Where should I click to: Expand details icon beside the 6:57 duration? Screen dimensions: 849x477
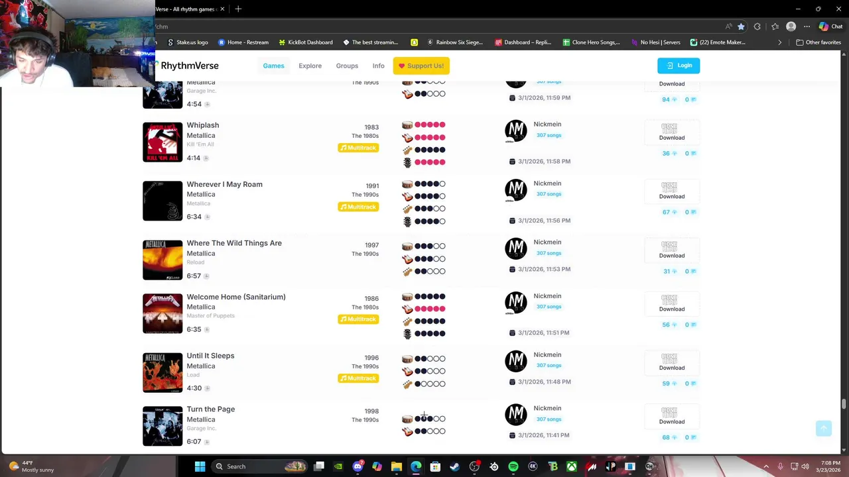(x=207, y=276)
